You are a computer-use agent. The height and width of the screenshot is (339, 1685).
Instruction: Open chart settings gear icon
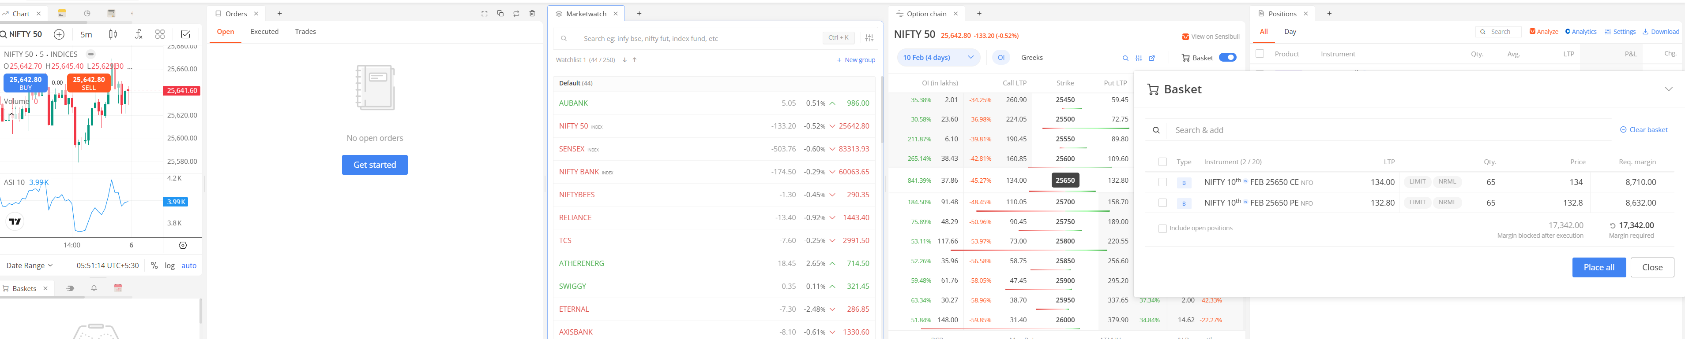[183, 245]
